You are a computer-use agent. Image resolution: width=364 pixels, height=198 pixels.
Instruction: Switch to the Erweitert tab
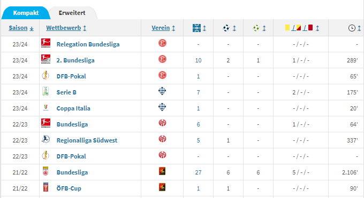[x=72, y=13]
